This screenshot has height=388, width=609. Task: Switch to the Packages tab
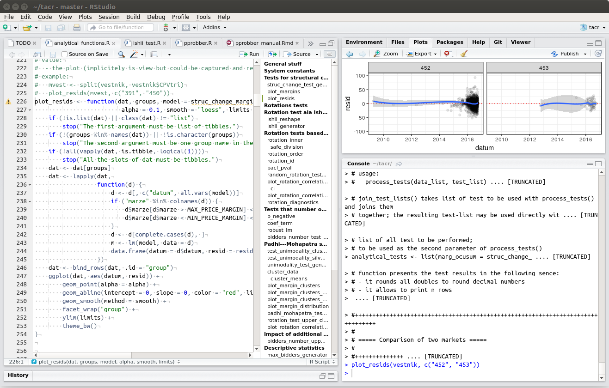(x=449, y=42)
